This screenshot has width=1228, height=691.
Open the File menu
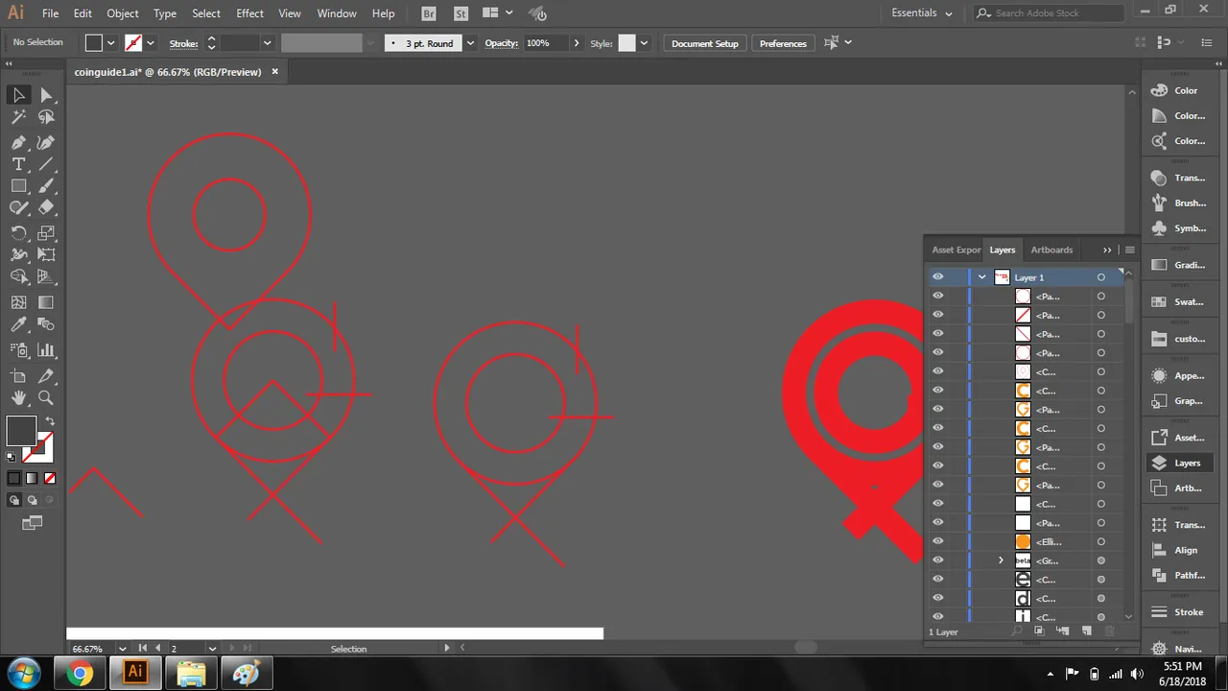pos(50,13)
